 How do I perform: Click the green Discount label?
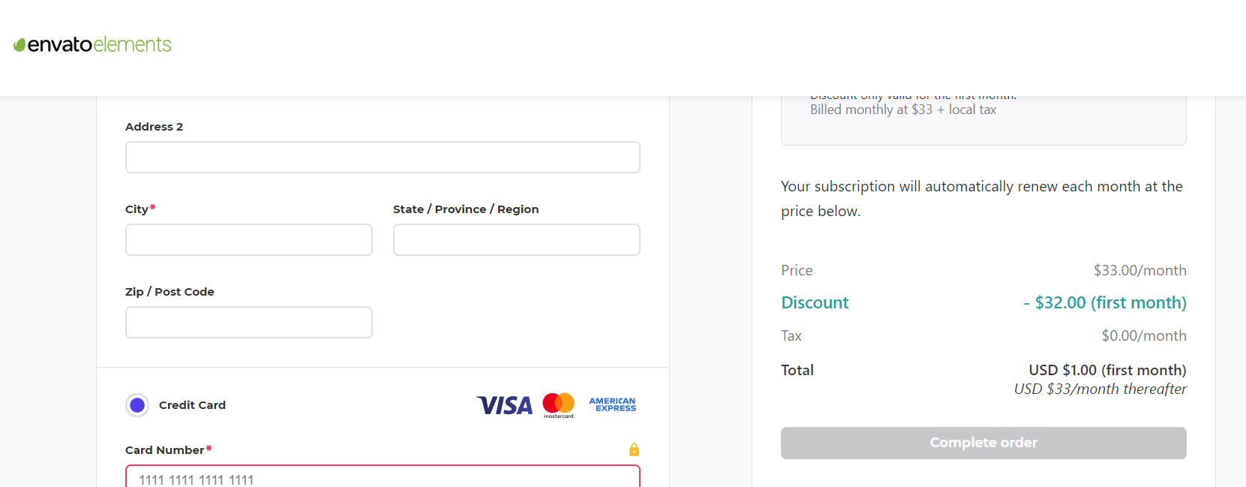click(x=815, y=302)
